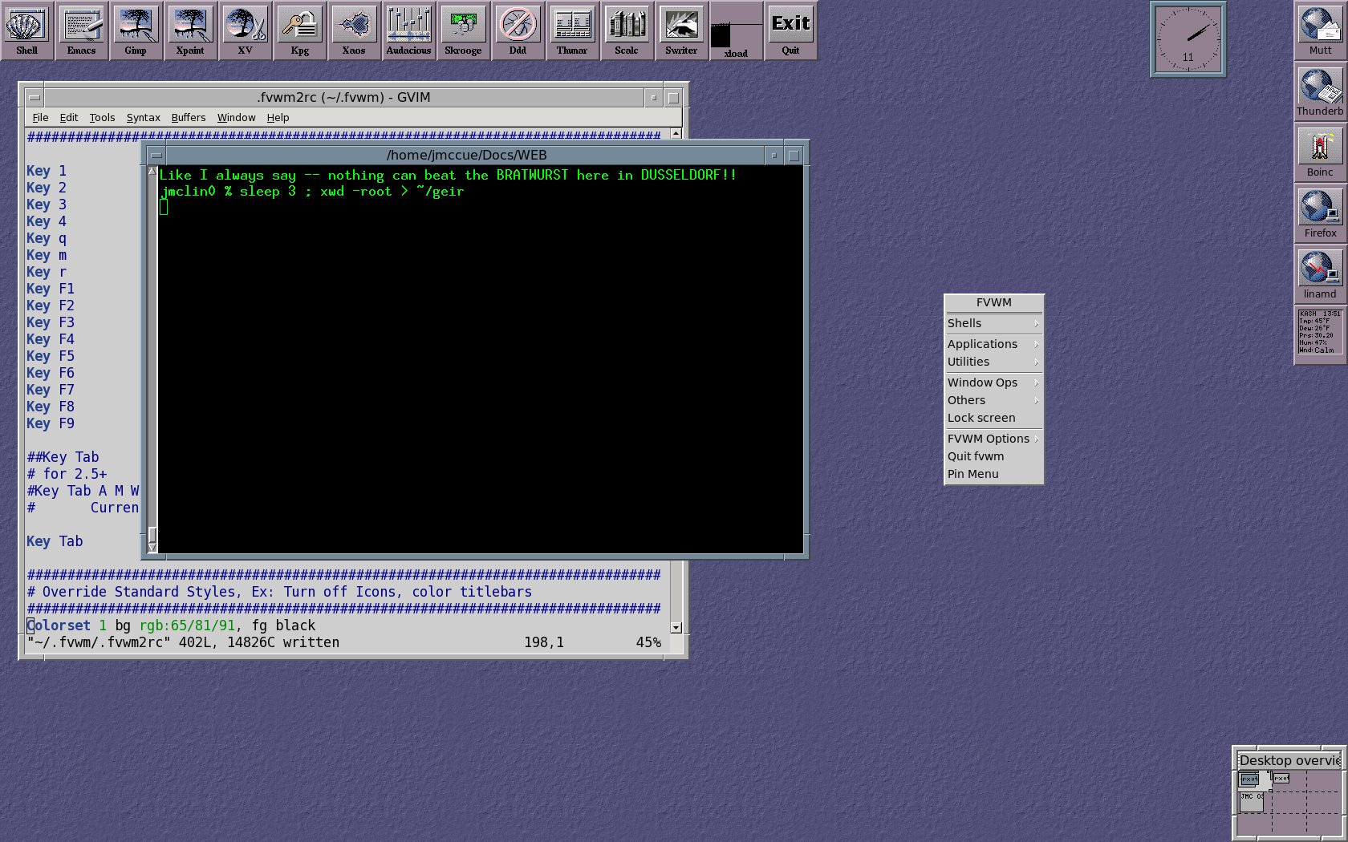Click the 'Colorset 1 bg' line in GVIM
The height and width of the screenshot is (842, 1348).
tap(171, 625)
